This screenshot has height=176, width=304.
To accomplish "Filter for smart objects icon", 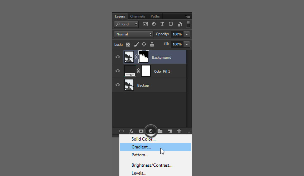I will pyautogui.click(x=180, y=24).
